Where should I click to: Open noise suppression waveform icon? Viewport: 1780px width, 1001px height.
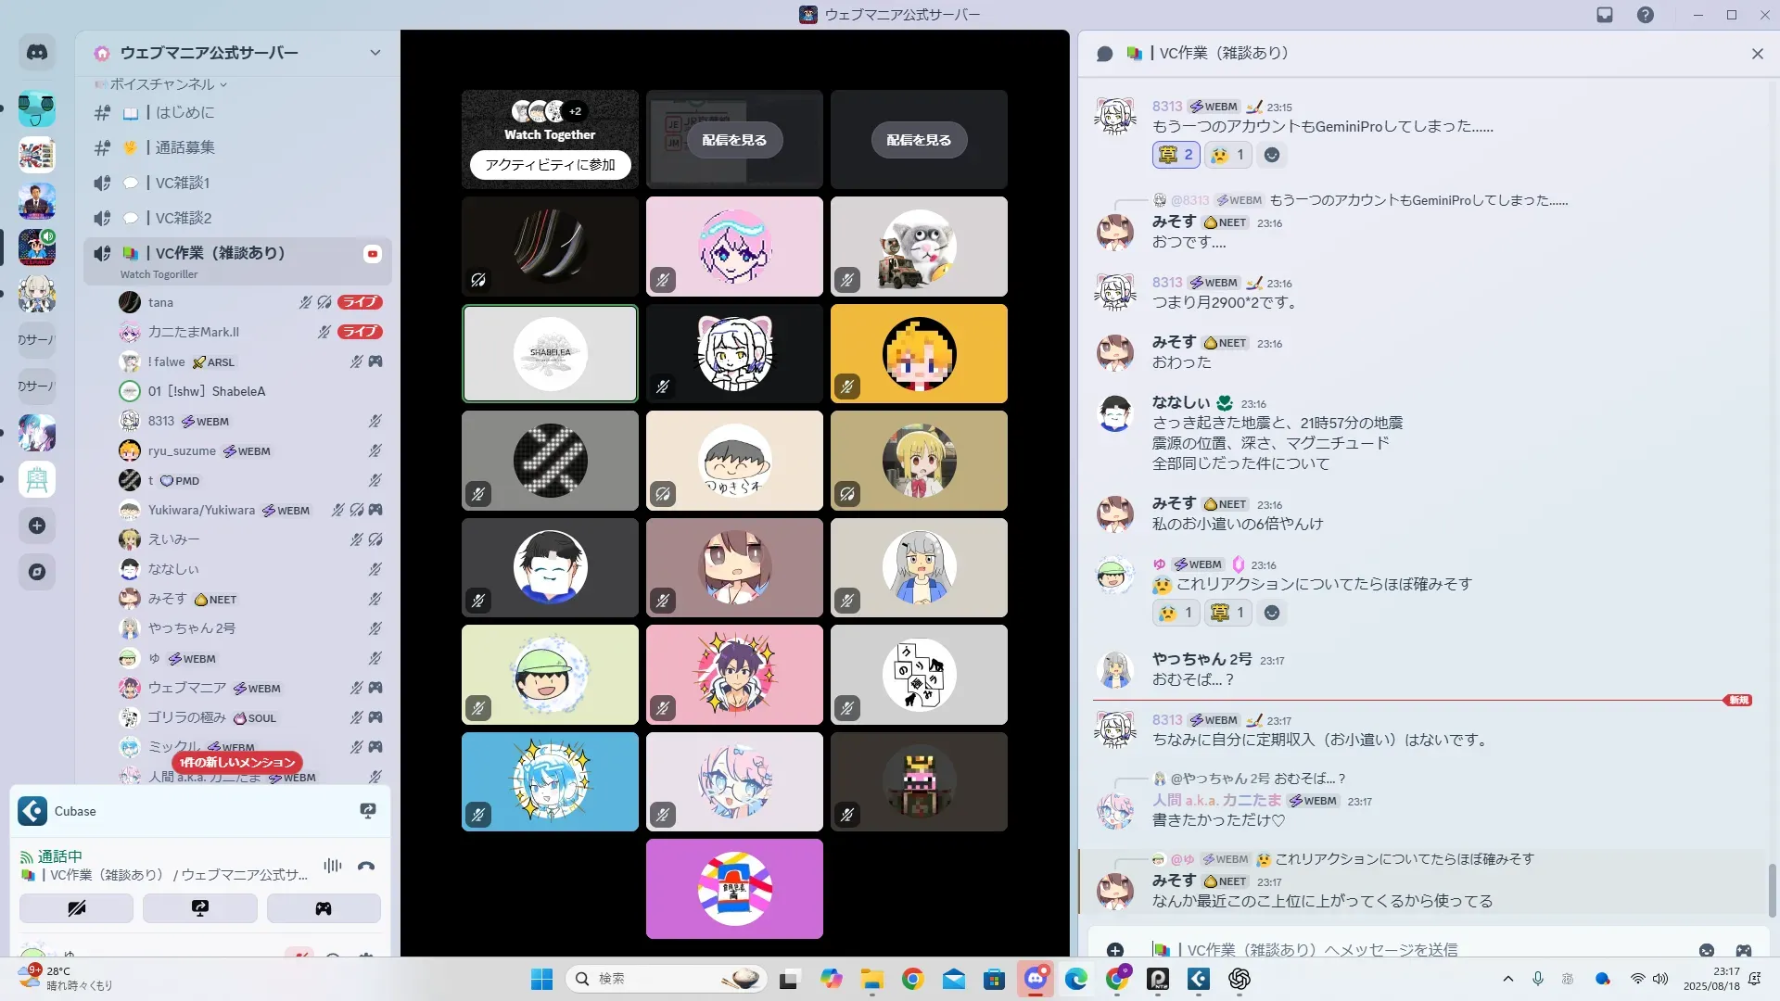[x=333, y=866]
